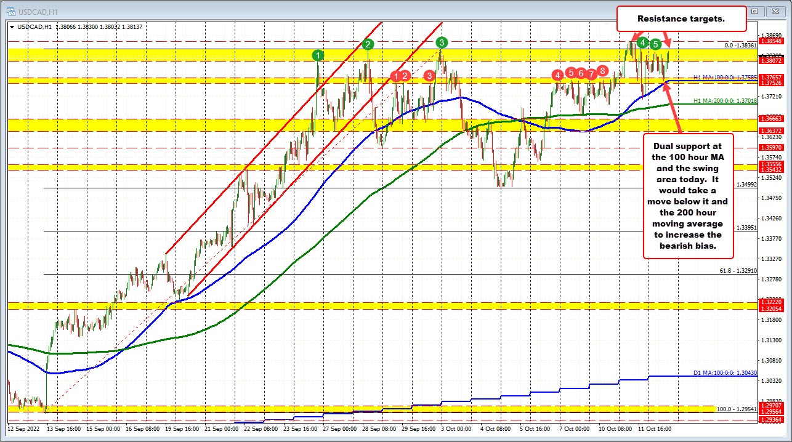792x442 pixels.
Task: Click the Resistance targets annotation box
Action: 681,19
